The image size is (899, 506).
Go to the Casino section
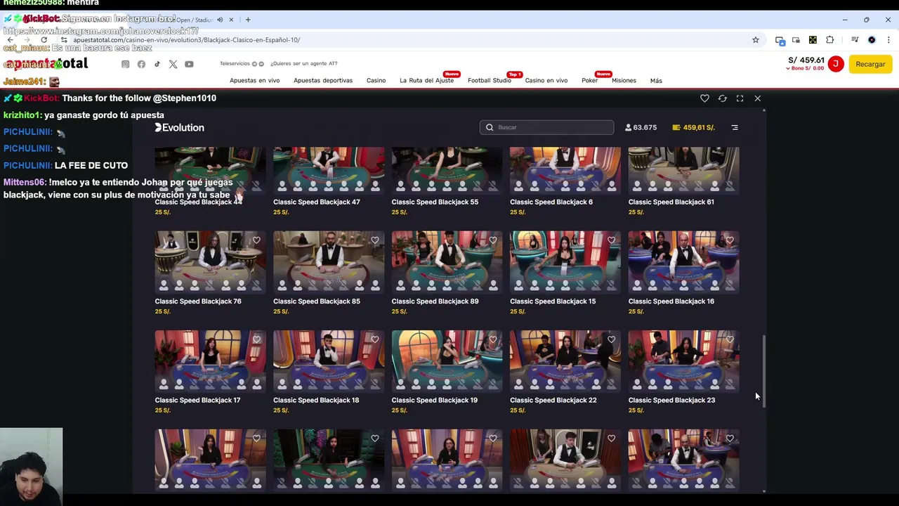click(376, 80)
